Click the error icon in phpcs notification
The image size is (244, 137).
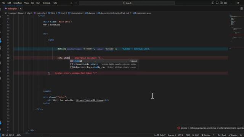click(179, 128)
